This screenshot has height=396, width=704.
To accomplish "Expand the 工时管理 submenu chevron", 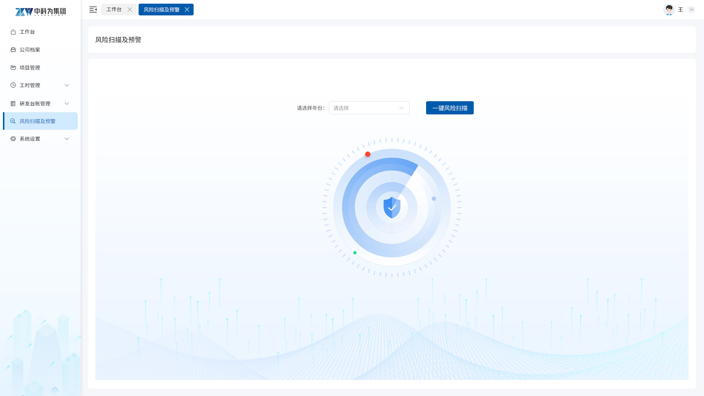I will coord(67,85).
